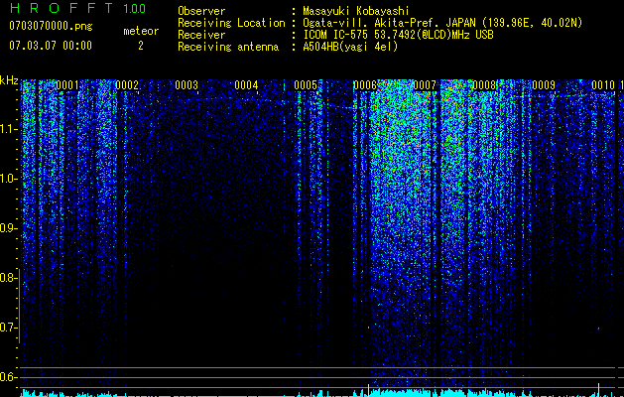Viewport: 624px width, 397px height.
Task: Click the Receiving Location label
Action: click(x=231, y=23)
